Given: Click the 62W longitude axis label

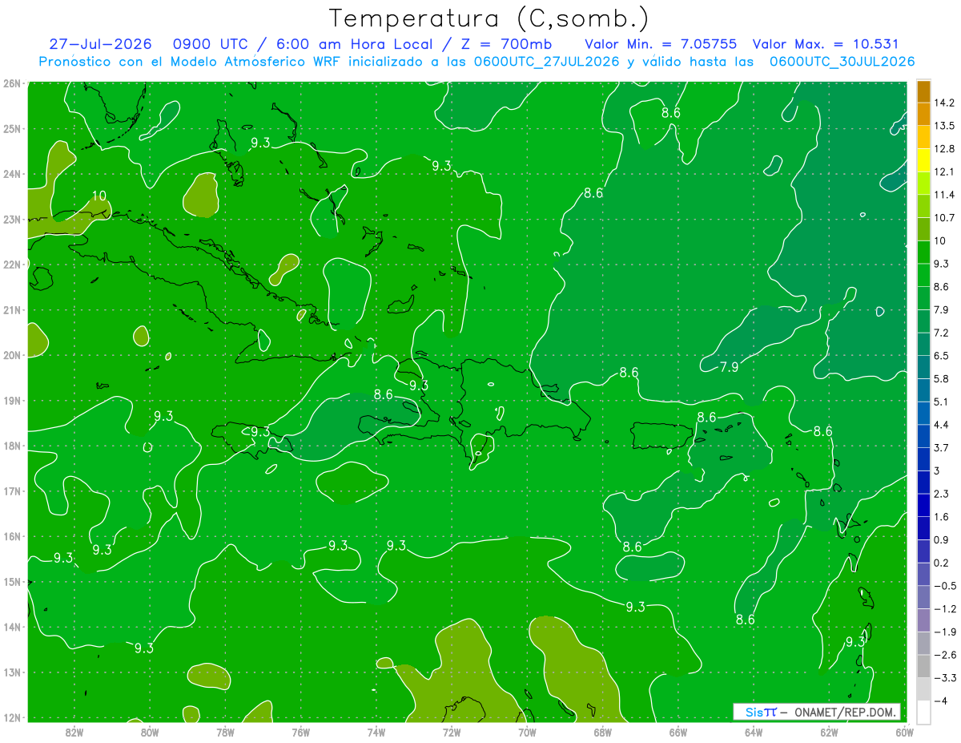Looking at the screenshot, I should point(829,732).
